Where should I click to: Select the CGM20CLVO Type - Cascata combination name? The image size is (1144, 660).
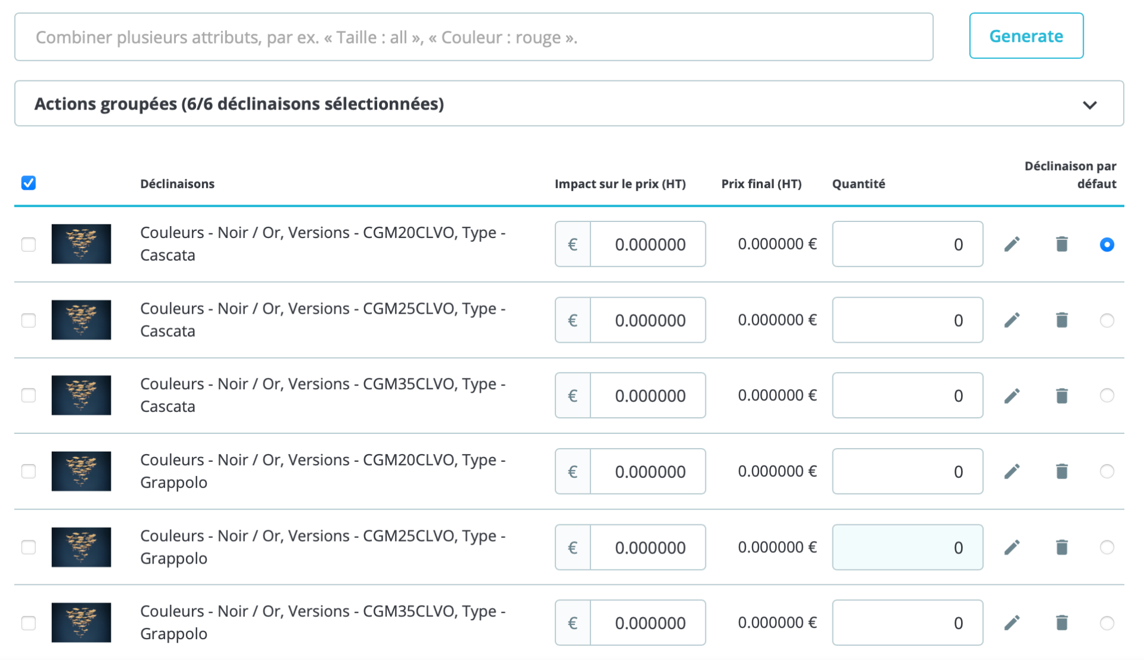point(323,243)
